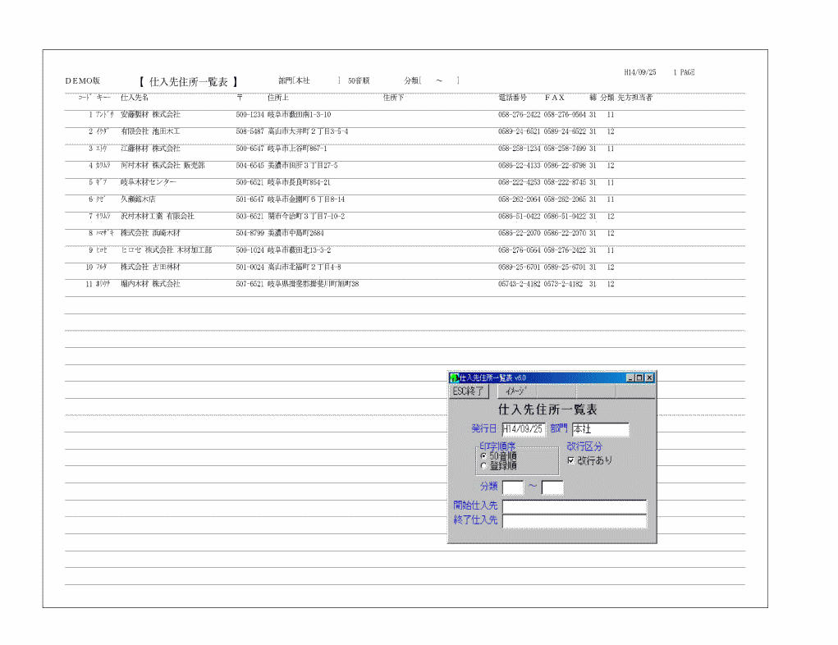Viewport: 838px width, 645px height.
Task: Select the 登録順 print order radio button
Action: (x=483, y=466)
